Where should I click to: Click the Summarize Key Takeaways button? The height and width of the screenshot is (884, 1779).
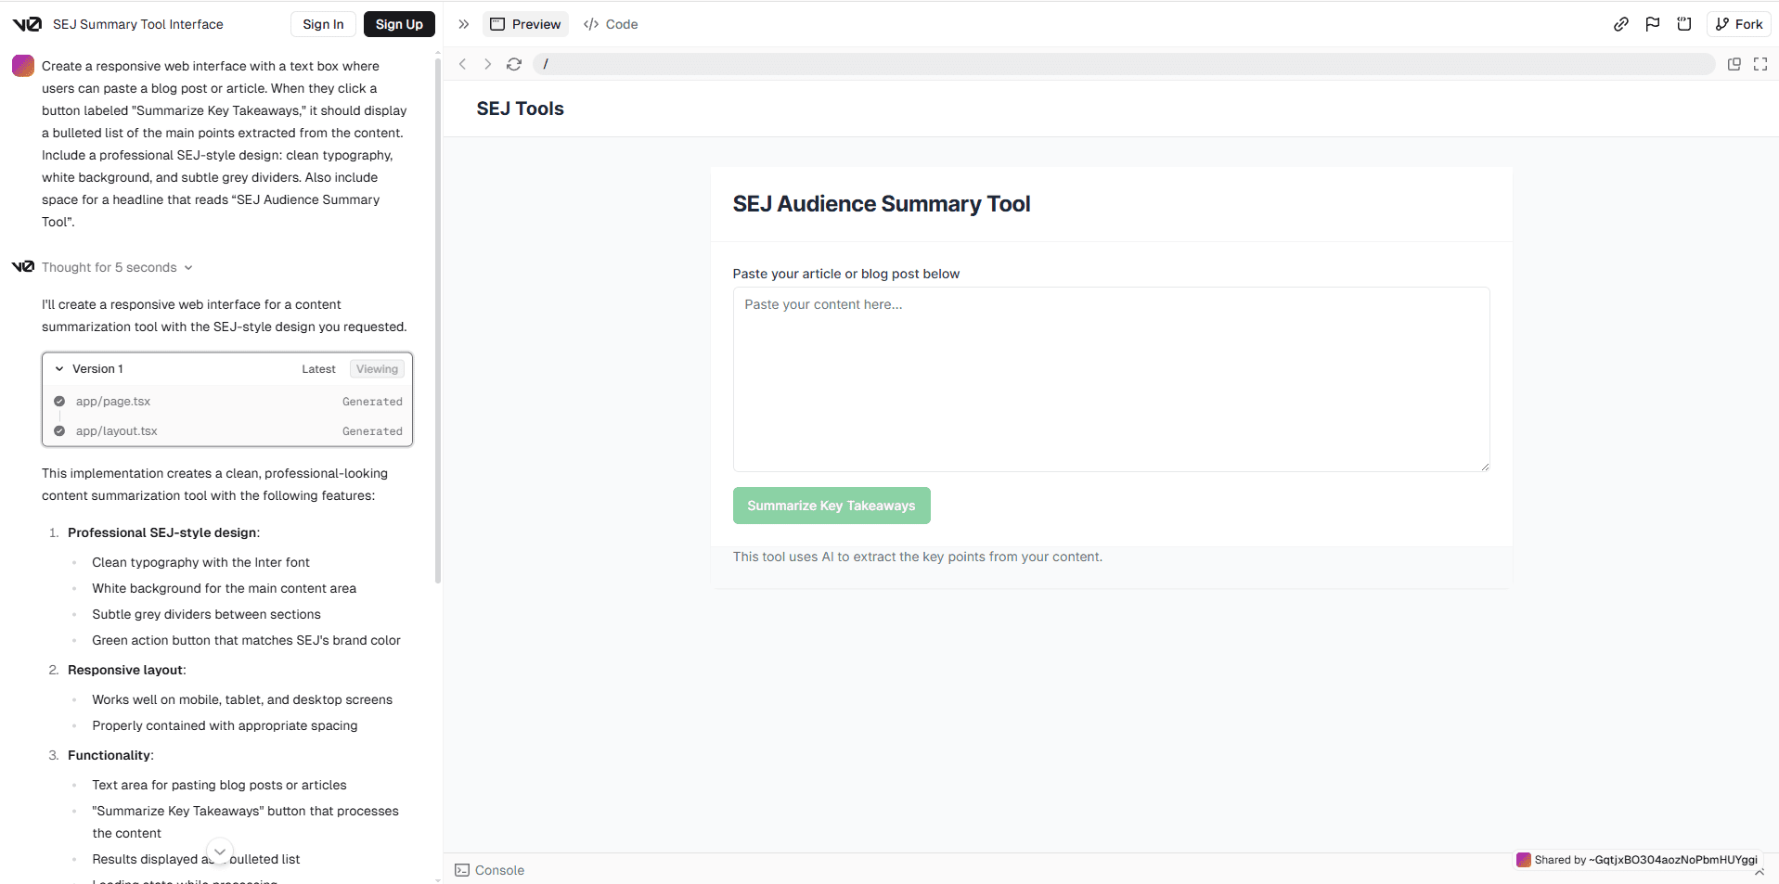(x=831, y=506)
